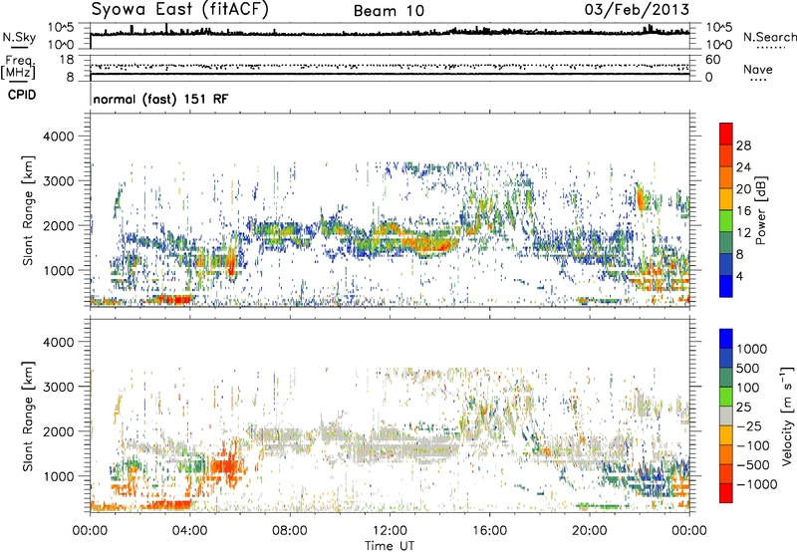This screenshot has height=552, width=797.
Task: Click the 'Syowa East (fitACF)' plot title
Action: (179, 10)
